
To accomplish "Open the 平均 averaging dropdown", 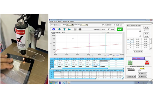I will click(70, 25).
